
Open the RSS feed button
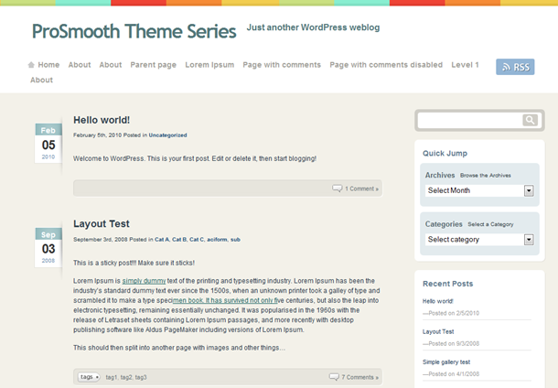point(515,67)
